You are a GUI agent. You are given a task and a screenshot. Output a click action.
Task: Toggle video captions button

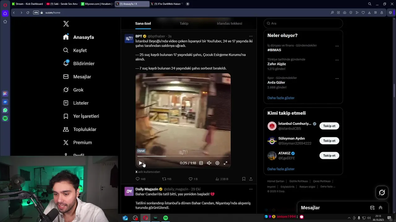[x=201, y=163]
